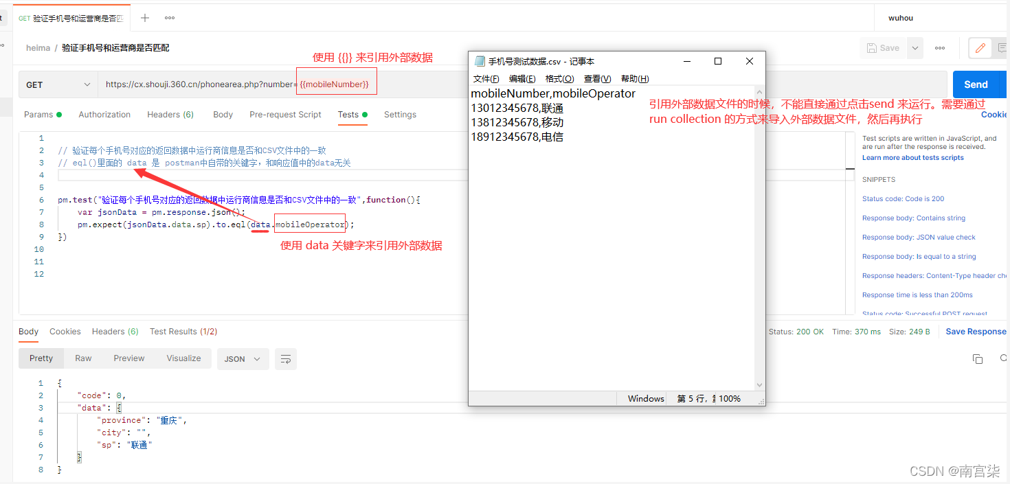Click the Save request button
The width and height of the screenshot is (1010, 484).
coord(884,48)
